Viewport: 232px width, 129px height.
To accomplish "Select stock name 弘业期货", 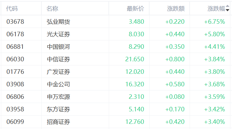I will click(58, 22).
